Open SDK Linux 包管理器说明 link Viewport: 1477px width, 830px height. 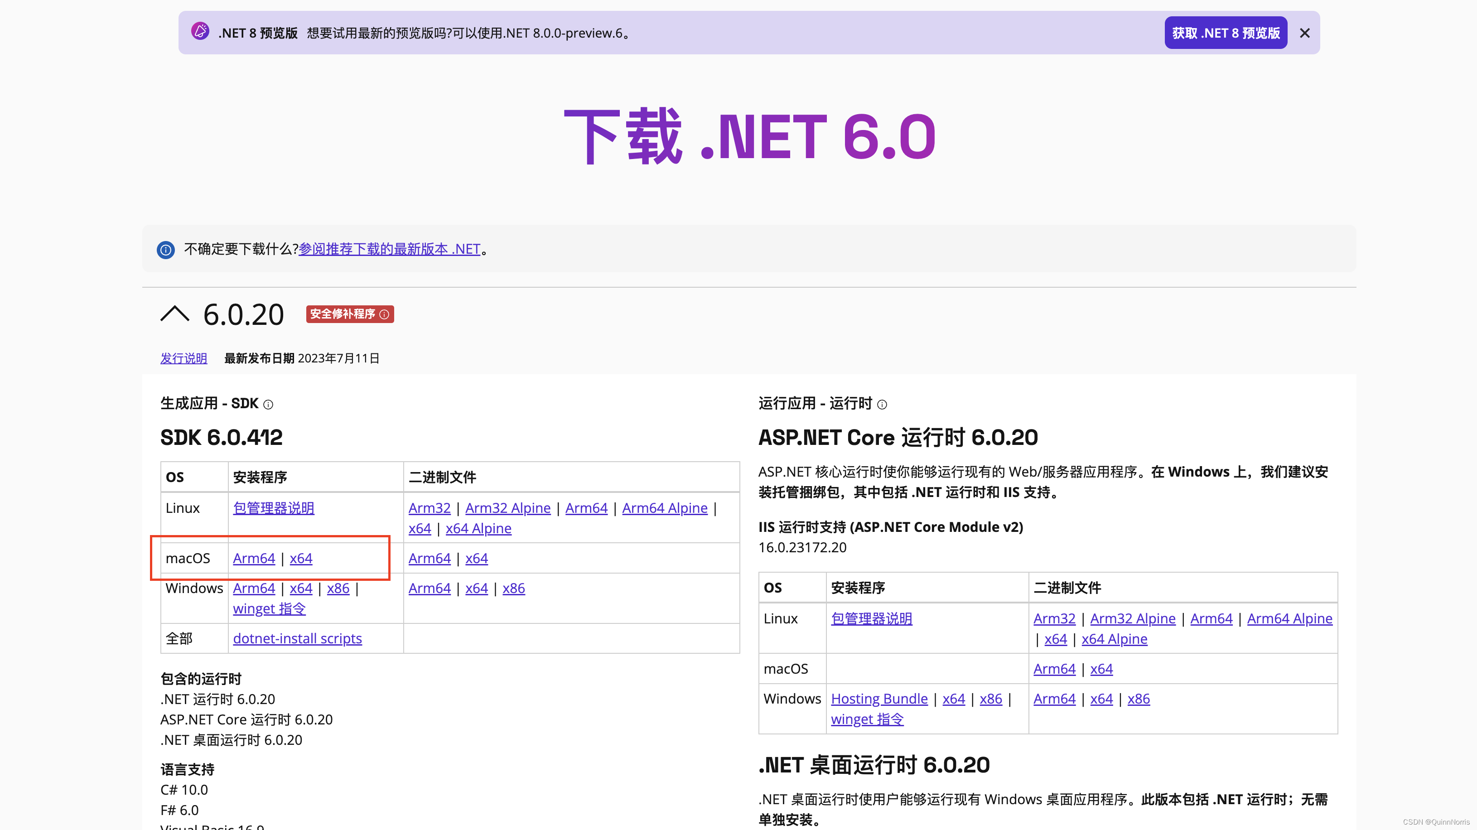coord(274,508)
